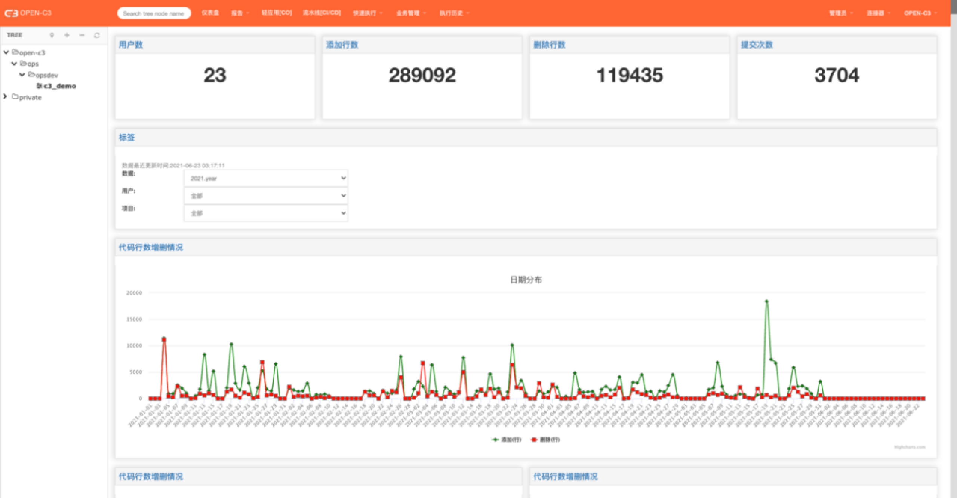Select the c3_demo node icon
957x498 pixels.
point(39,86)
